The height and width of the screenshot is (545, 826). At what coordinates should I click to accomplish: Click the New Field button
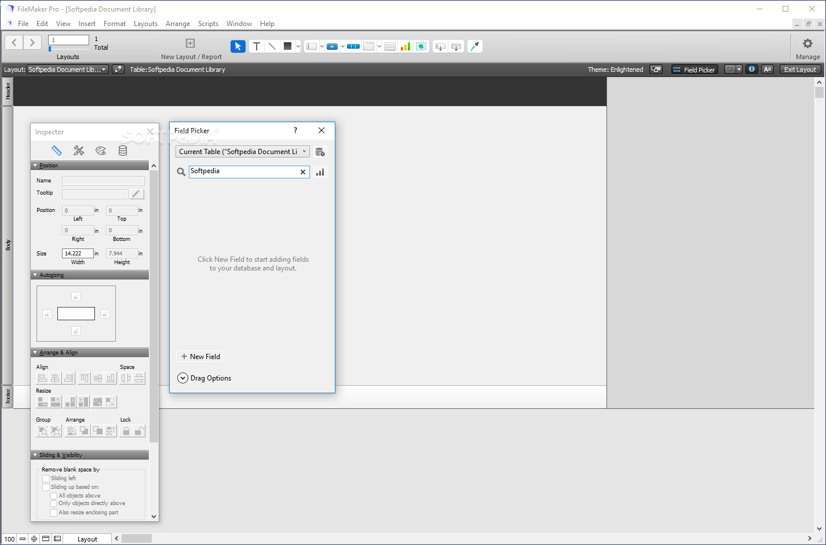click(x=200, y=357)
